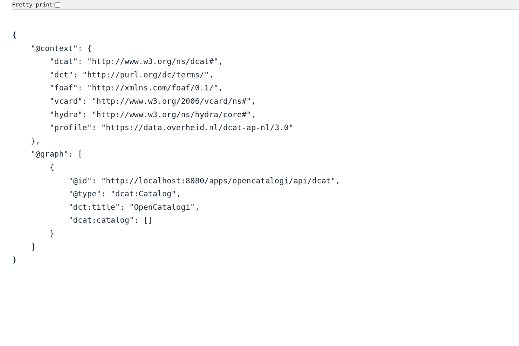Click the profile URL "https://data.overheid.nl/dcat-ap-nl/3.0"
Viewport: 519px width, 346px height.
coord(197,128)
